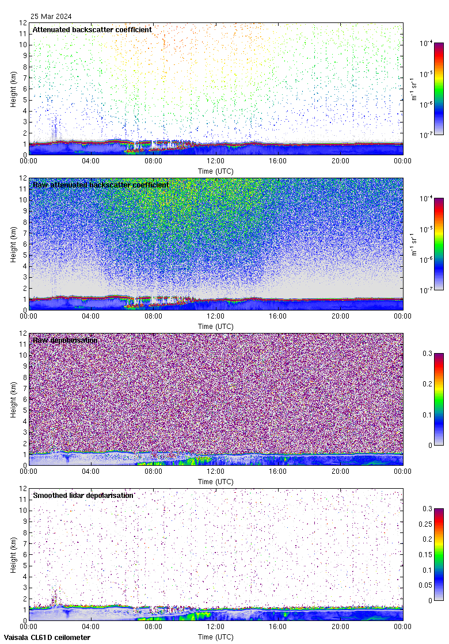Click the 10⁻⁴ label on the attenuated backscatter colorbar
449x644 pixels.
pos(426,43)
